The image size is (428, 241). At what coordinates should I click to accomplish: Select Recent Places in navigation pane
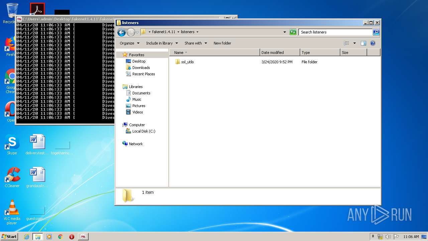(x=140, y=74)
